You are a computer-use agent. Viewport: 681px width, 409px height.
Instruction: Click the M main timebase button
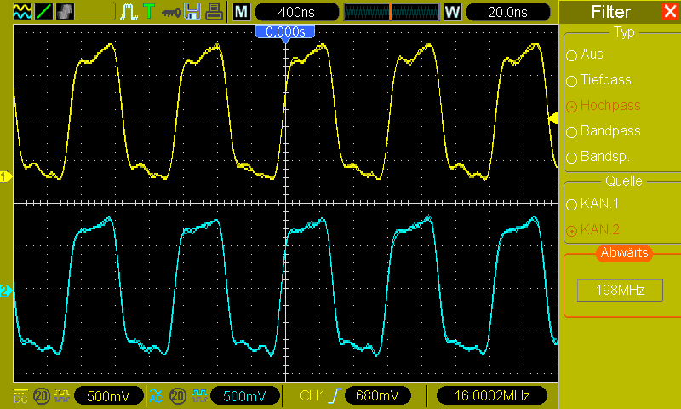point(242,12)
